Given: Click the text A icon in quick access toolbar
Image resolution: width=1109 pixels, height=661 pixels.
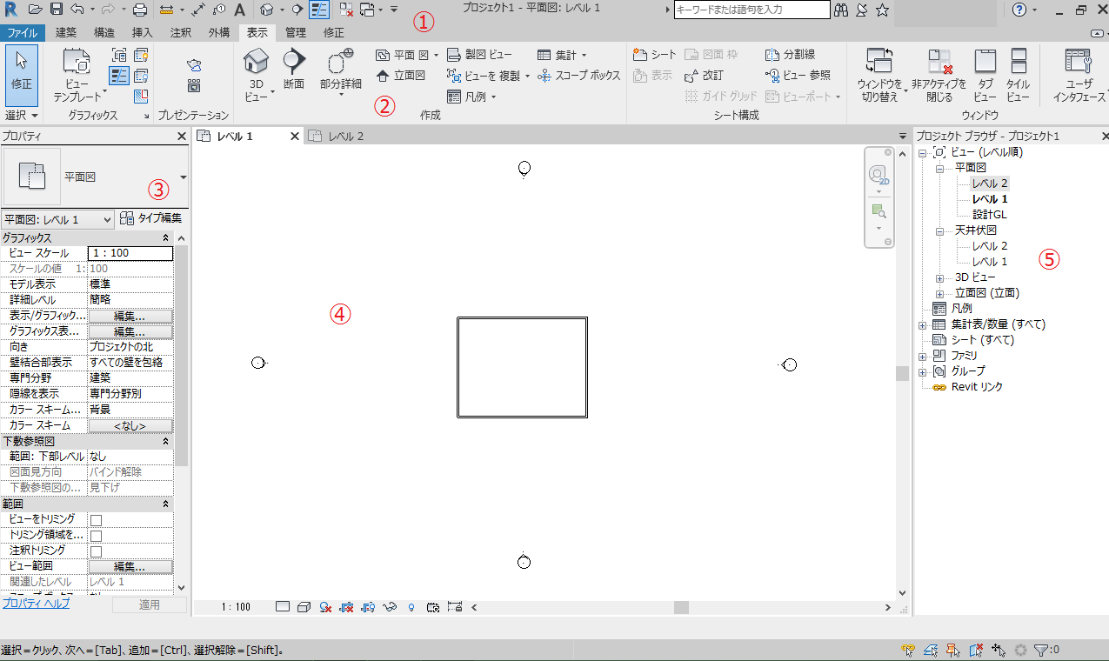Looking at the screenshot, I should pyautogui.click(x=239, y=10).
